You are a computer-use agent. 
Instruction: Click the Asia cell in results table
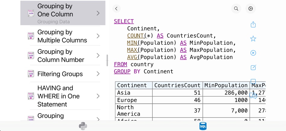click(134, 93)
